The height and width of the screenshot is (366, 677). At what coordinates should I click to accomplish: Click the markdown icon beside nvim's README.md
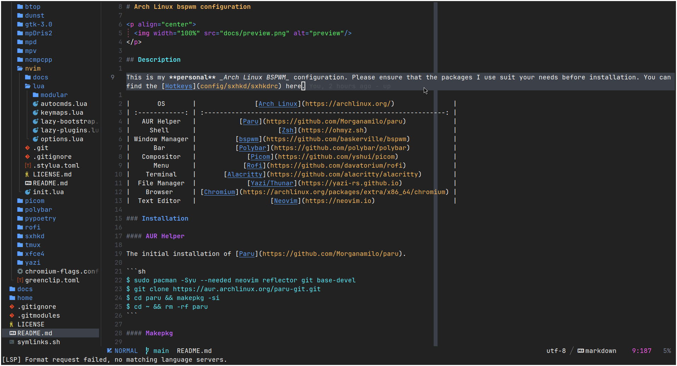click(x=28, y=183)
